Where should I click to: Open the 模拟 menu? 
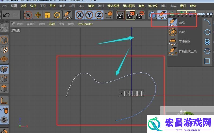[x=82, y=6]
